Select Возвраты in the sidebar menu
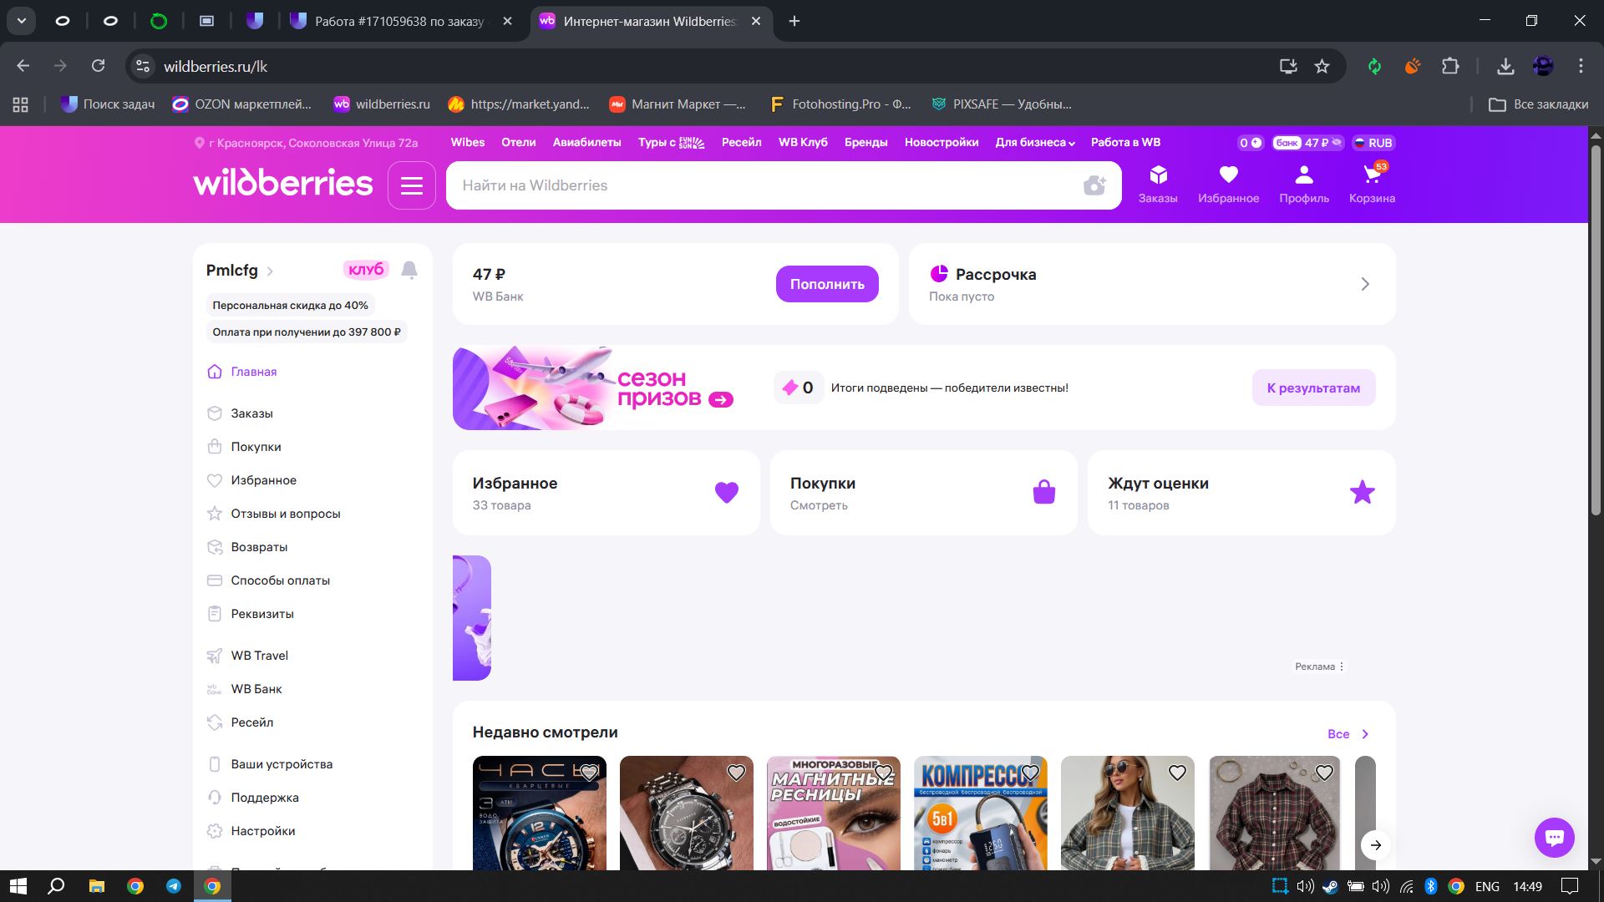This screenshot has width=1604, height=902. (259, 547)
